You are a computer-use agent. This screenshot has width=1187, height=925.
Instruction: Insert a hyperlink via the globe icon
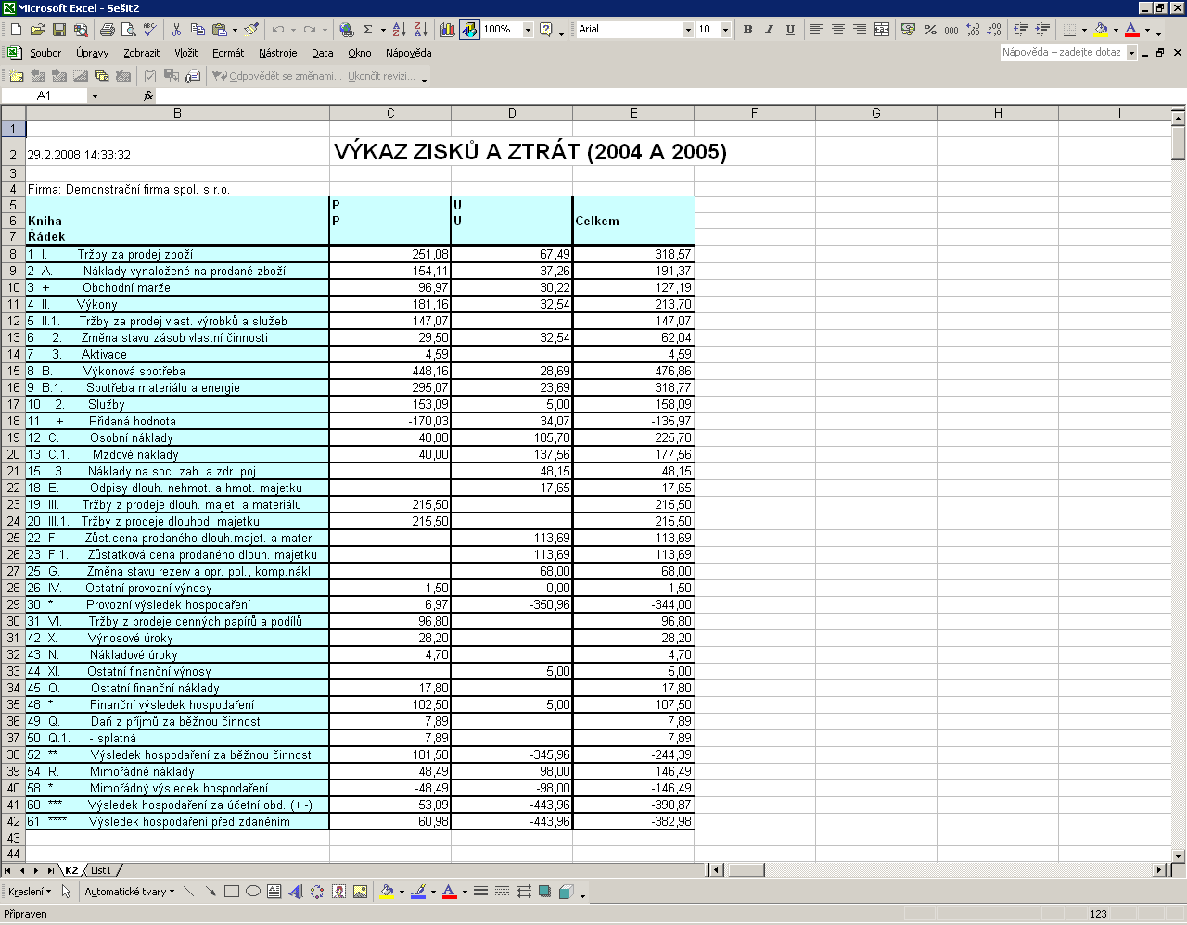point(346,30)
